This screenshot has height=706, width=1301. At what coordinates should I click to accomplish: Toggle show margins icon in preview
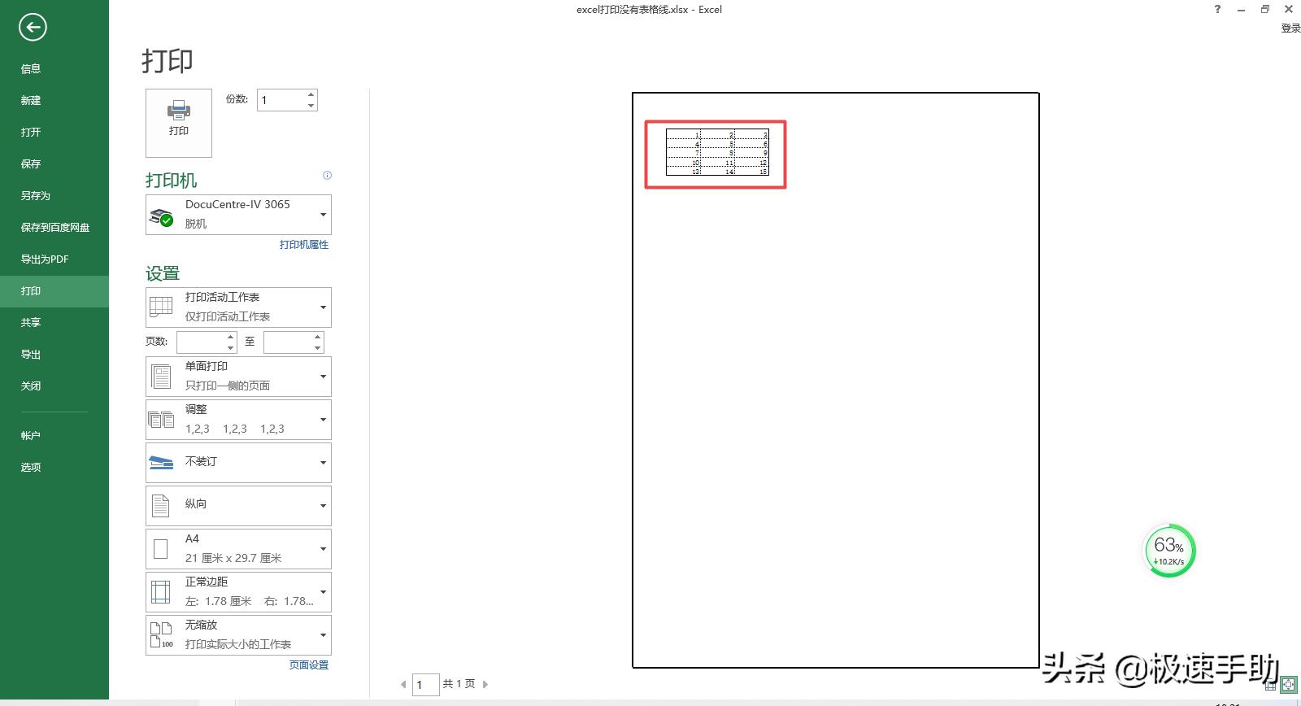click(1271, 685)
